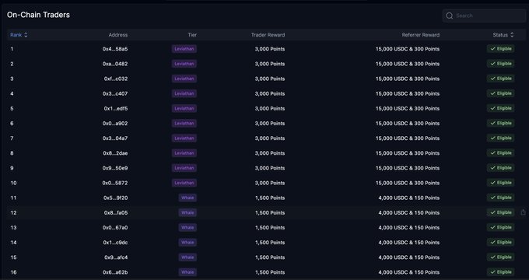Click Eligible status badge in rank 1 row

(x=501, y=49)
